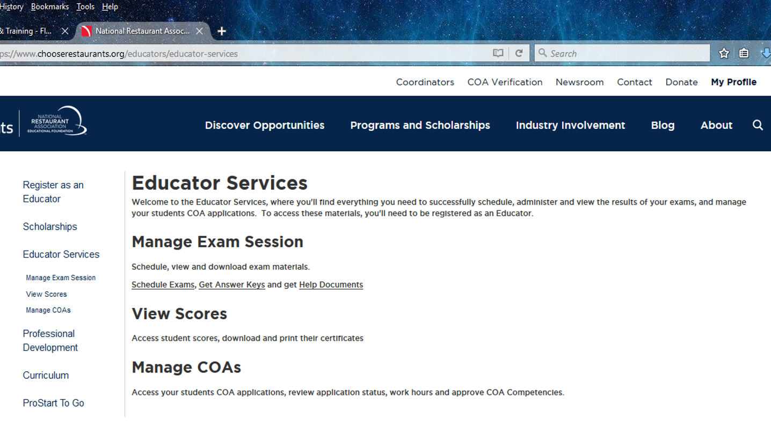Select View Scores in the sidebar
Viewport: 771px width, 447px height.
tap(46, 294)
